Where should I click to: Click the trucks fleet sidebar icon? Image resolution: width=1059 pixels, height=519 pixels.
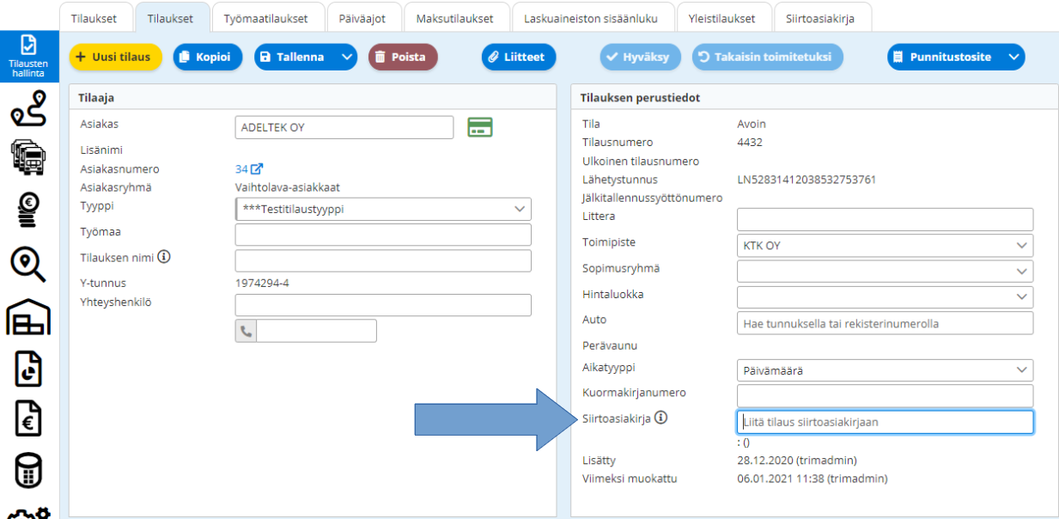[x=28, y=159]
